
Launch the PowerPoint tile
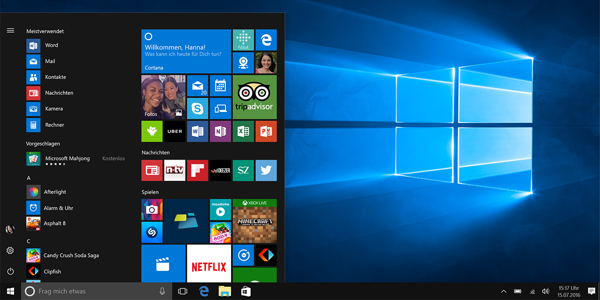coord(266,131)
